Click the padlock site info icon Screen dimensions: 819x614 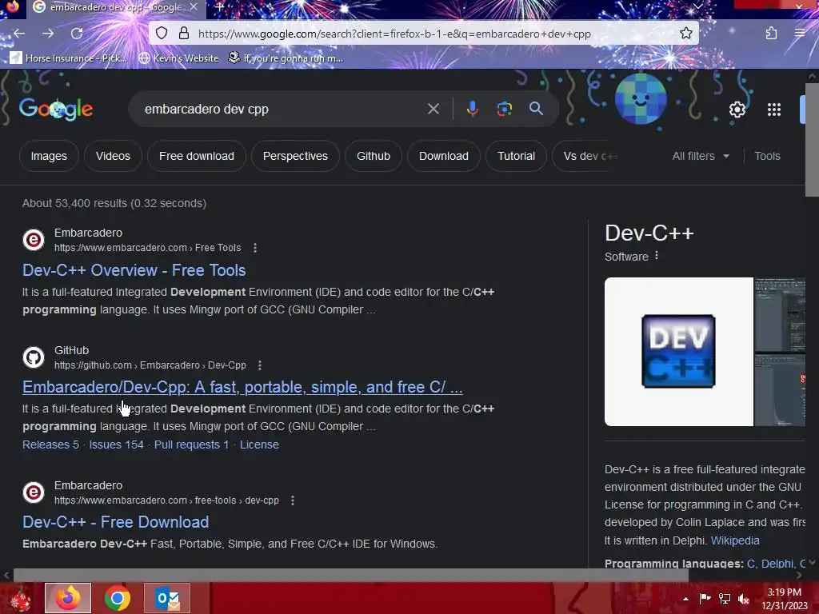point(184,34)
